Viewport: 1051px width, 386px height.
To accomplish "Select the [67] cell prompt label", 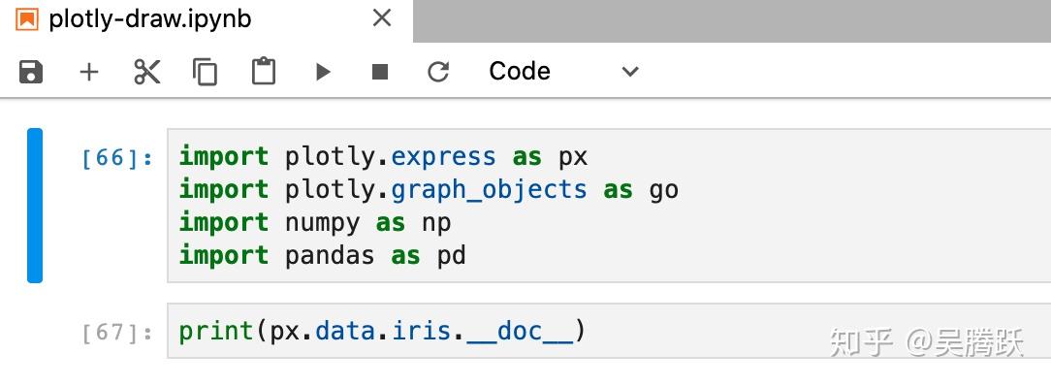I will [117, 333].
